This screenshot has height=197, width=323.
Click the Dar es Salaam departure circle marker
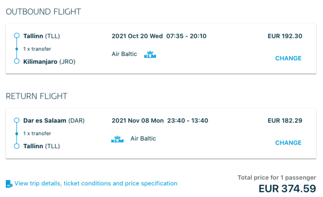pyautogui.click(x=17, y=121)
